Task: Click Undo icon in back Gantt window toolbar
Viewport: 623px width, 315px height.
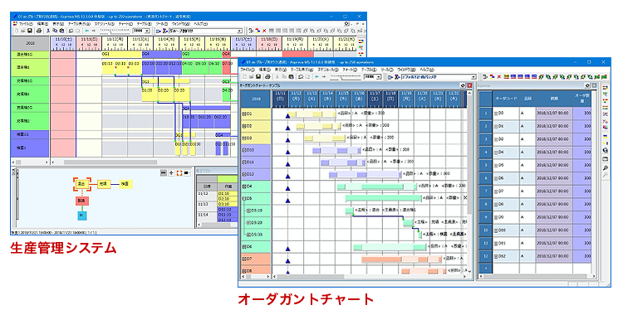Action: pos(71,31)
